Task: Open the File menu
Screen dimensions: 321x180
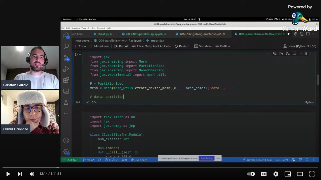Action: (63, 28)
